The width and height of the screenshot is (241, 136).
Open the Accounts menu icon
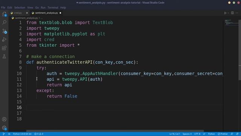pos(4,119)
